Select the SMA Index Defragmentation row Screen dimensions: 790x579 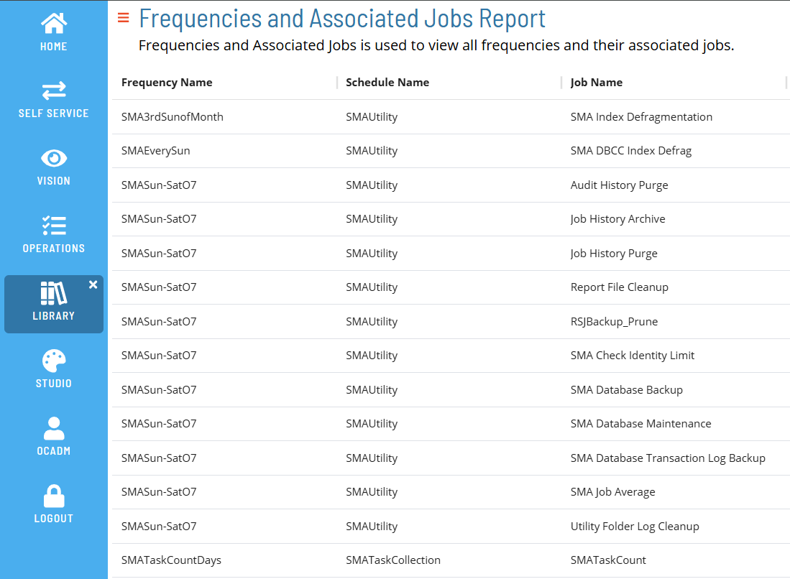pyautogui.click(x=641, y=117)
